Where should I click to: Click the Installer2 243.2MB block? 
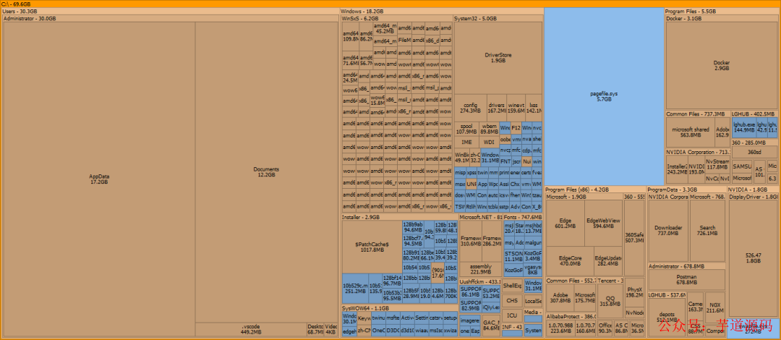point(676,169)
